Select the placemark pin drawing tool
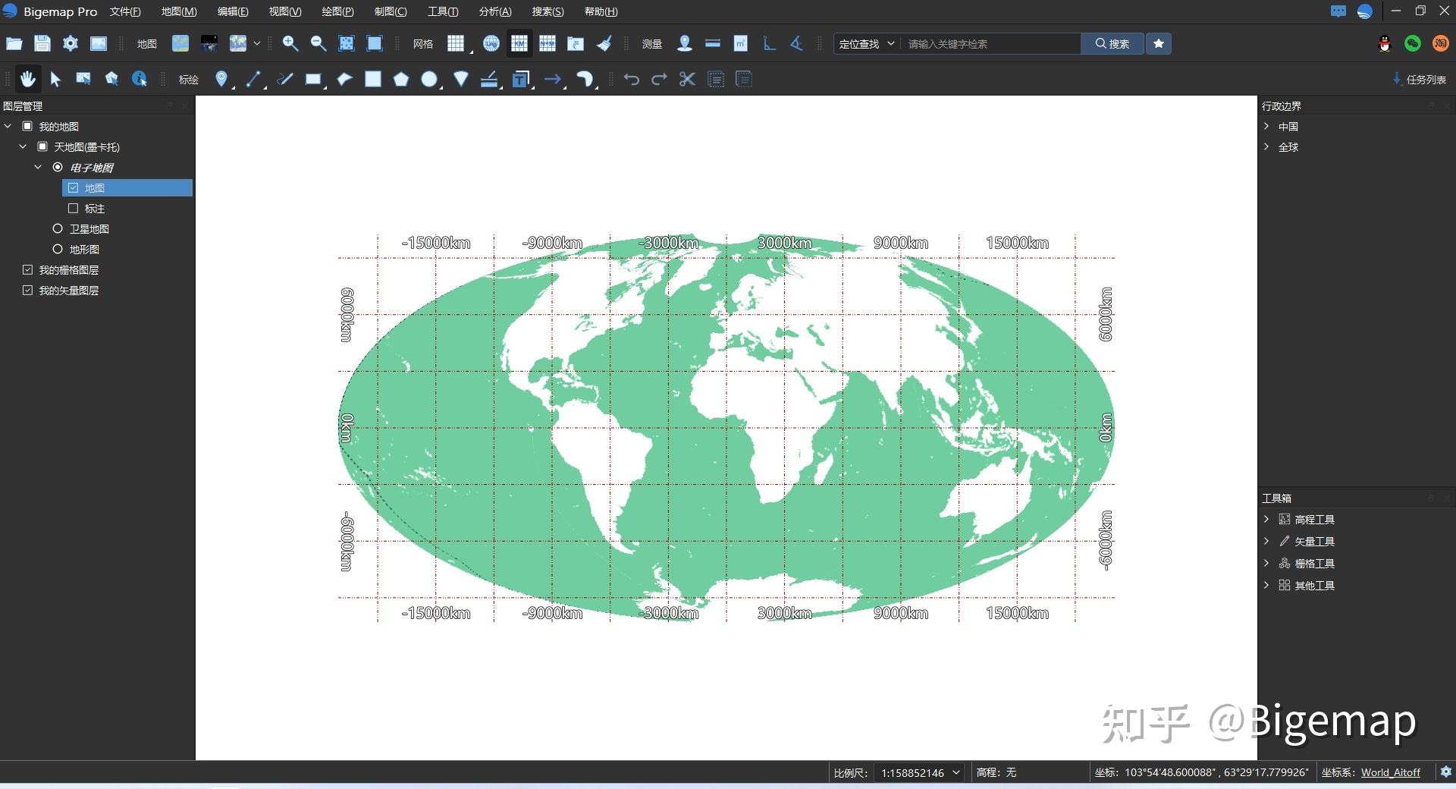This screenshot has height=789, width=1456. coord(221,79)
